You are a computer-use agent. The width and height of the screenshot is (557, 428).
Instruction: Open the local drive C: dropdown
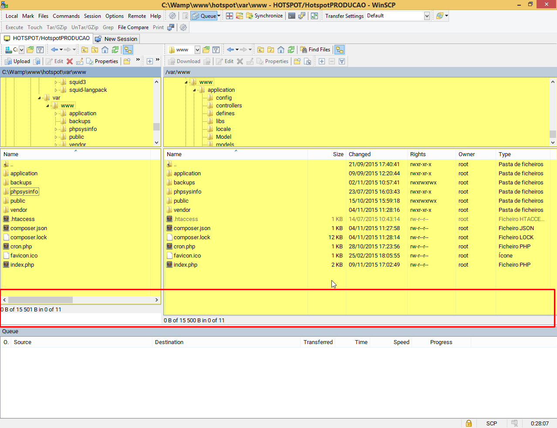point(21,50)
